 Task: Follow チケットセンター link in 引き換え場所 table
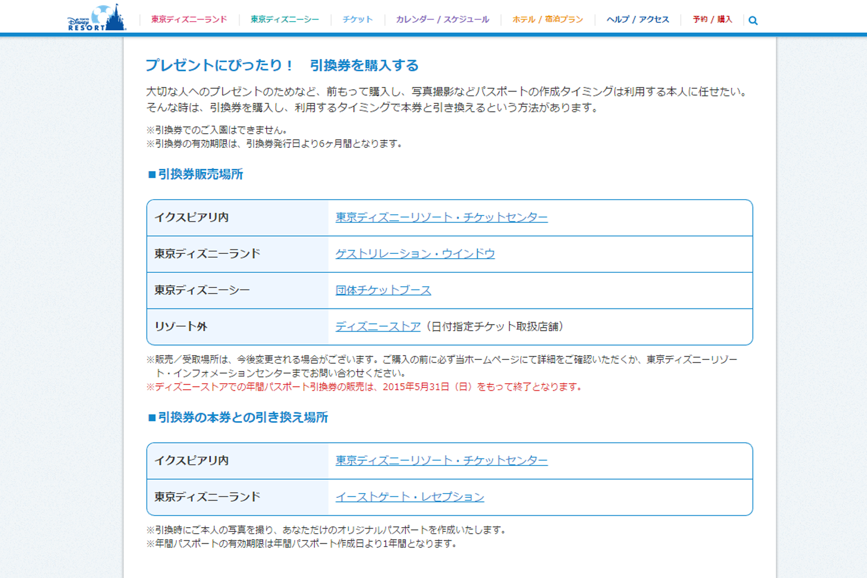(x=442, y=461)
